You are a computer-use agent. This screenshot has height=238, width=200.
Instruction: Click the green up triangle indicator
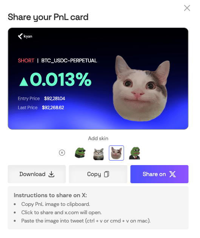coord(24,82)
